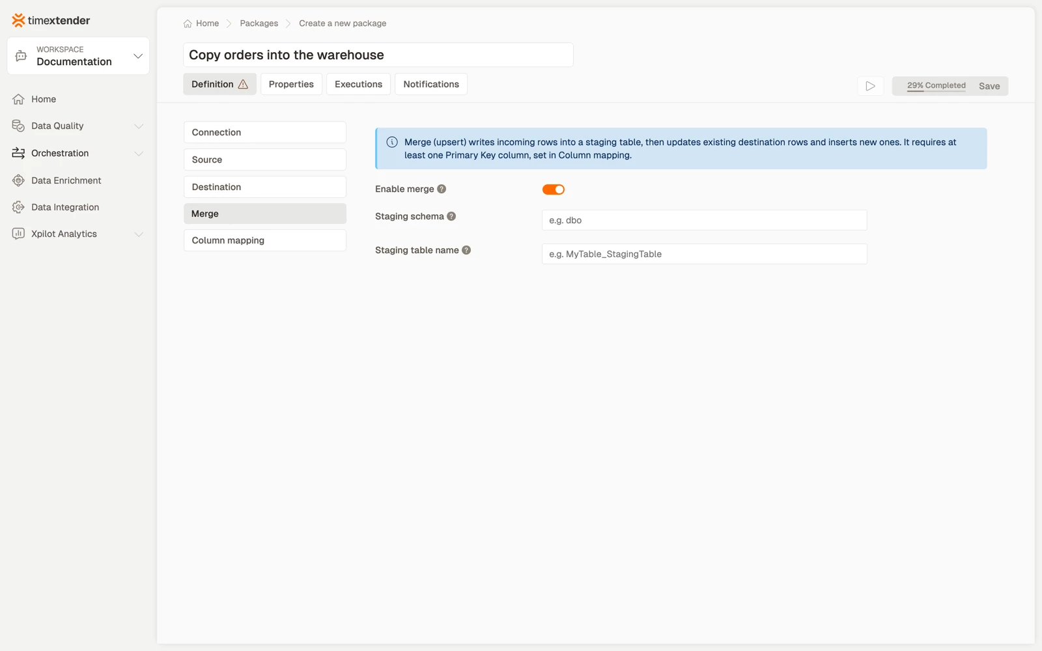Viewport: 1042px width, 651px height.
Task: Expand the Data Quality menu
Action: coord(138,126)
